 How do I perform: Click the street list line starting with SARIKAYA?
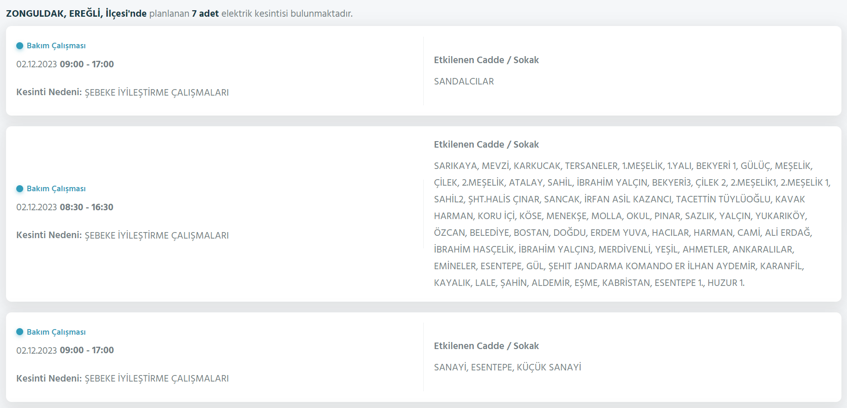point(623,166)
